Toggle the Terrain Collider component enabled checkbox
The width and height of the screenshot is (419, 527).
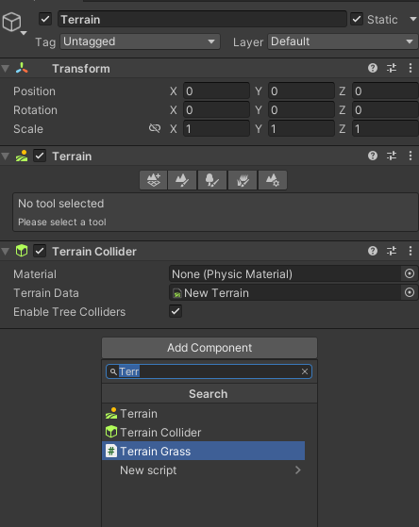(x=40, y=251)
